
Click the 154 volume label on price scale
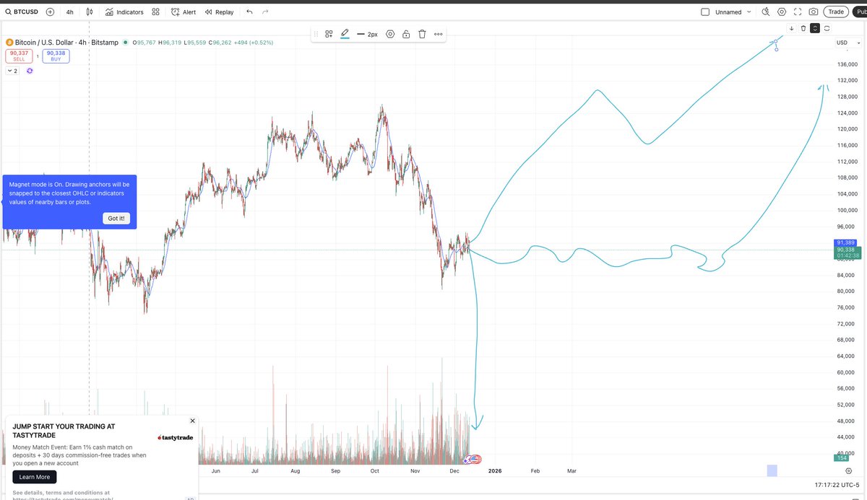842,458
